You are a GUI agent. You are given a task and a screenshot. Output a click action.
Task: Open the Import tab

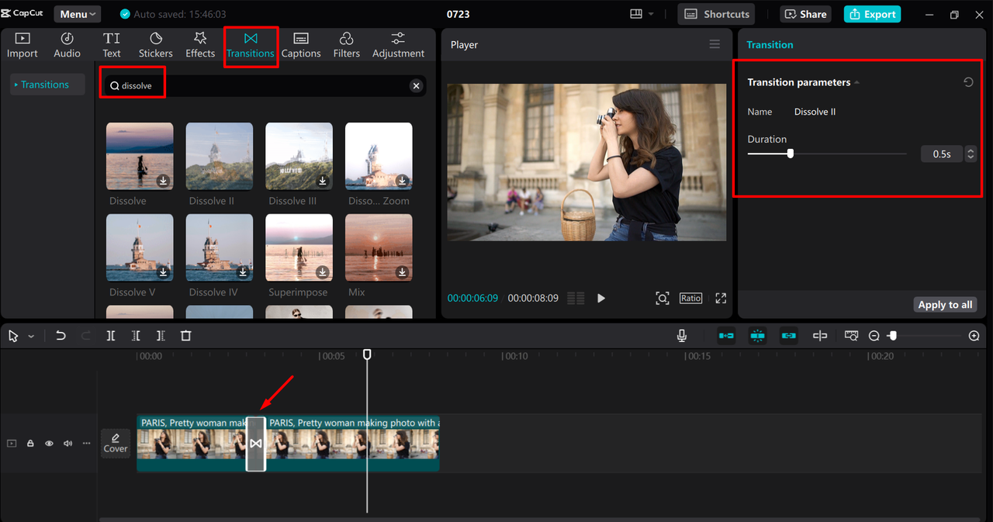click(x=22, y=45)
